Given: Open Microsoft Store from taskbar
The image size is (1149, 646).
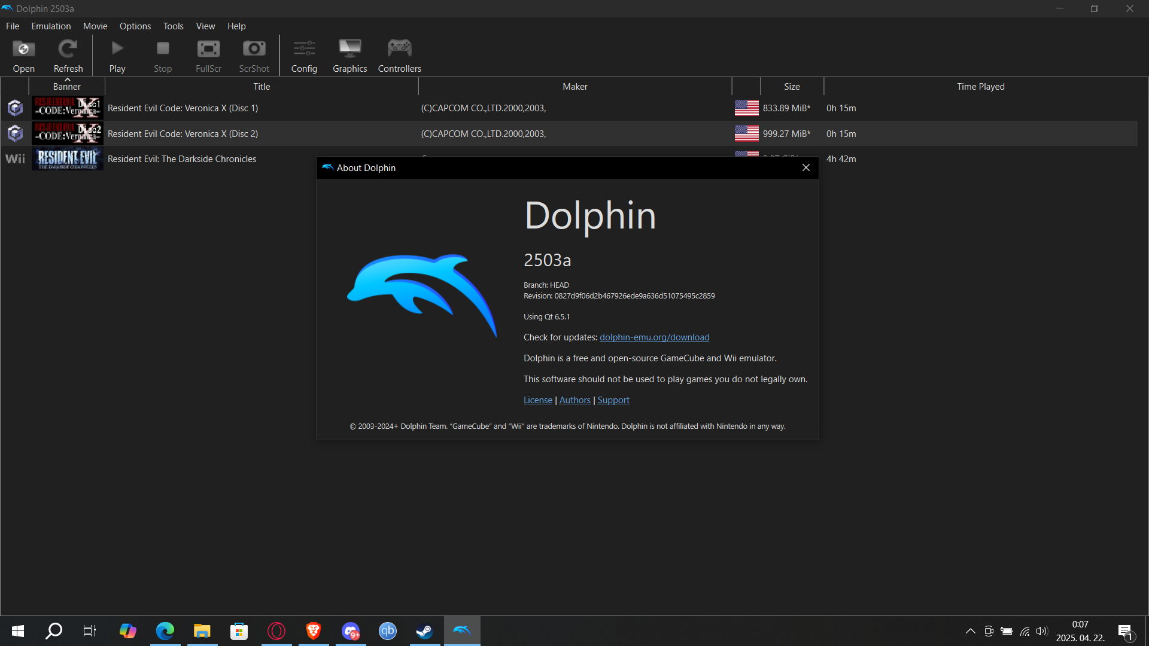Looking at the screenshot, I should coord(239,631).
